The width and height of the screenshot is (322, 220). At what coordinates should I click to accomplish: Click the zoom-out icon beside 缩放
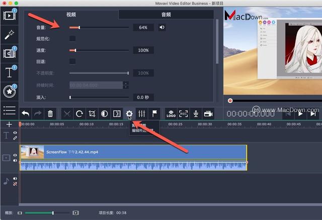click(x=20, y=213)
